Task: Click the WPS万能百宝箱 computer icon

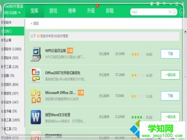Action: 36,54
